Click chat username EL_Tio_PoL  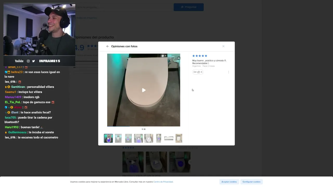(13, 102)
